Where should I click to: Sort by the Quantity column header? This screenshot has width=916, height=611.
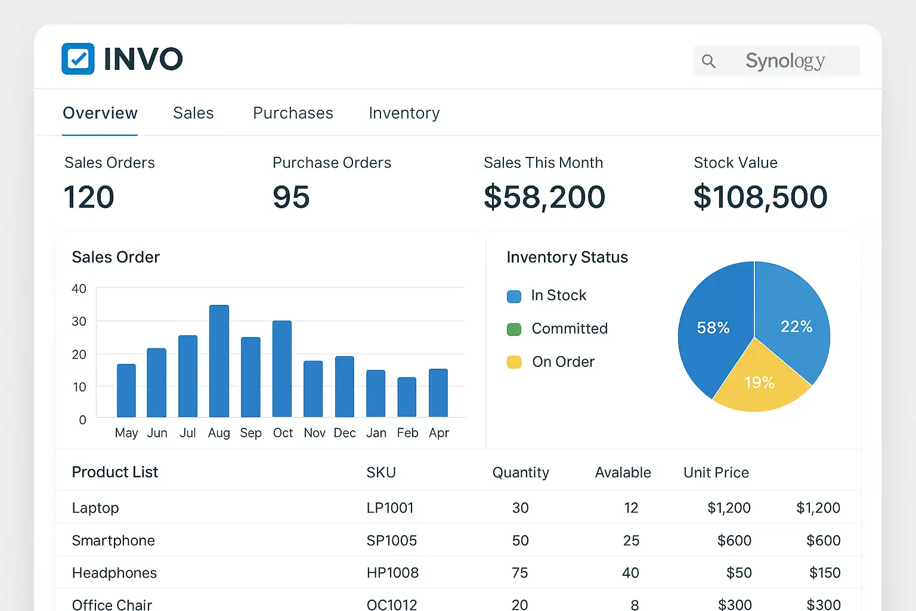point(520,473)
